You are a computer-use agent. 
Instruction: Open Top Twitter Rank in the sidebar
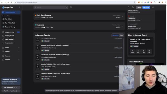(10, 23)
